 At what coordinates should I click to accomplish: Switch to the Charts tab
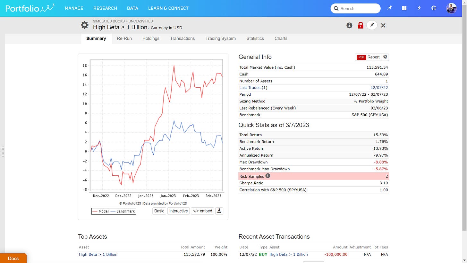tap(281, 39)
